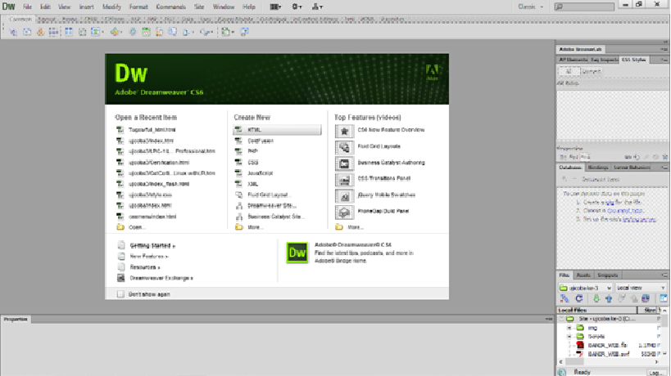The height and width of the screenshot is (376, 671).
Task: Switch CSS Styles to All mode
Action: [x=569, y=71]
